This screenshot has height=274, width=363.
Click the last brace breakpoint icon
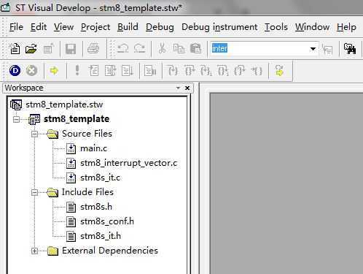tap(257, 71)
